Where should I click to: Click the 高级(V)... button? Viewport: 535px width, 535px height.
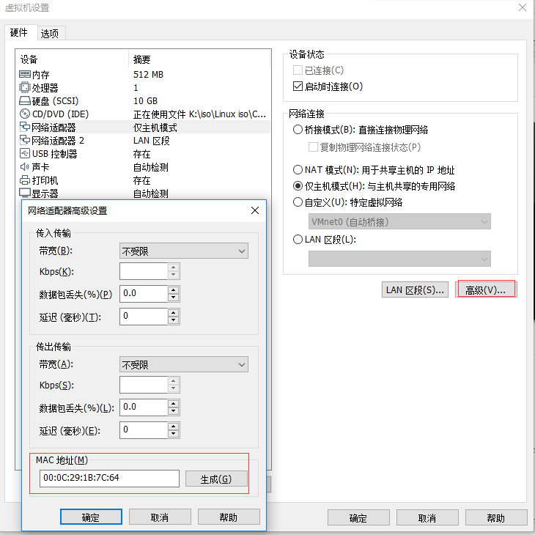point(486,289)
